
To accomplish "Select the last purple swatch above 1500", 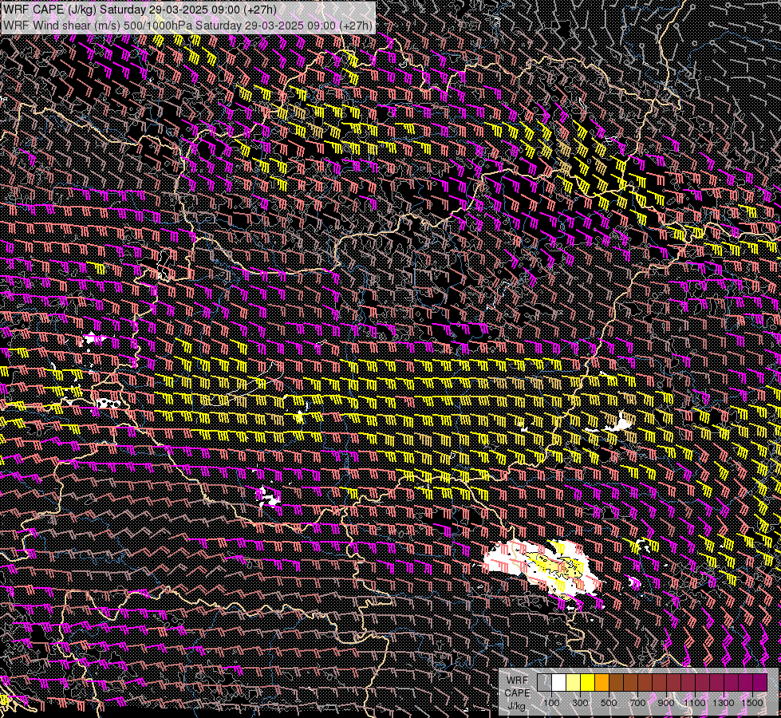I will point(760,682).
